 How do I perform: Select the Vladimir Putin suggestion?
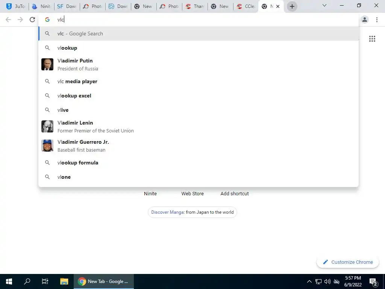click(x=199, y=64)
